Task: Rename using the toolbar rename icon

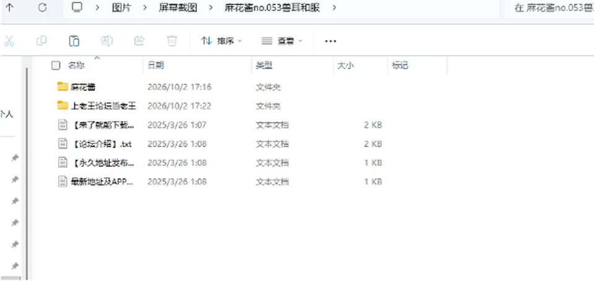Action: [107, 41]
